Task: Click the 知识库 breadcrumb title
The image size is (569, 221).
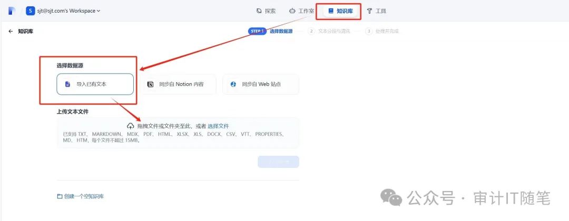Action: tap(26, 32)
